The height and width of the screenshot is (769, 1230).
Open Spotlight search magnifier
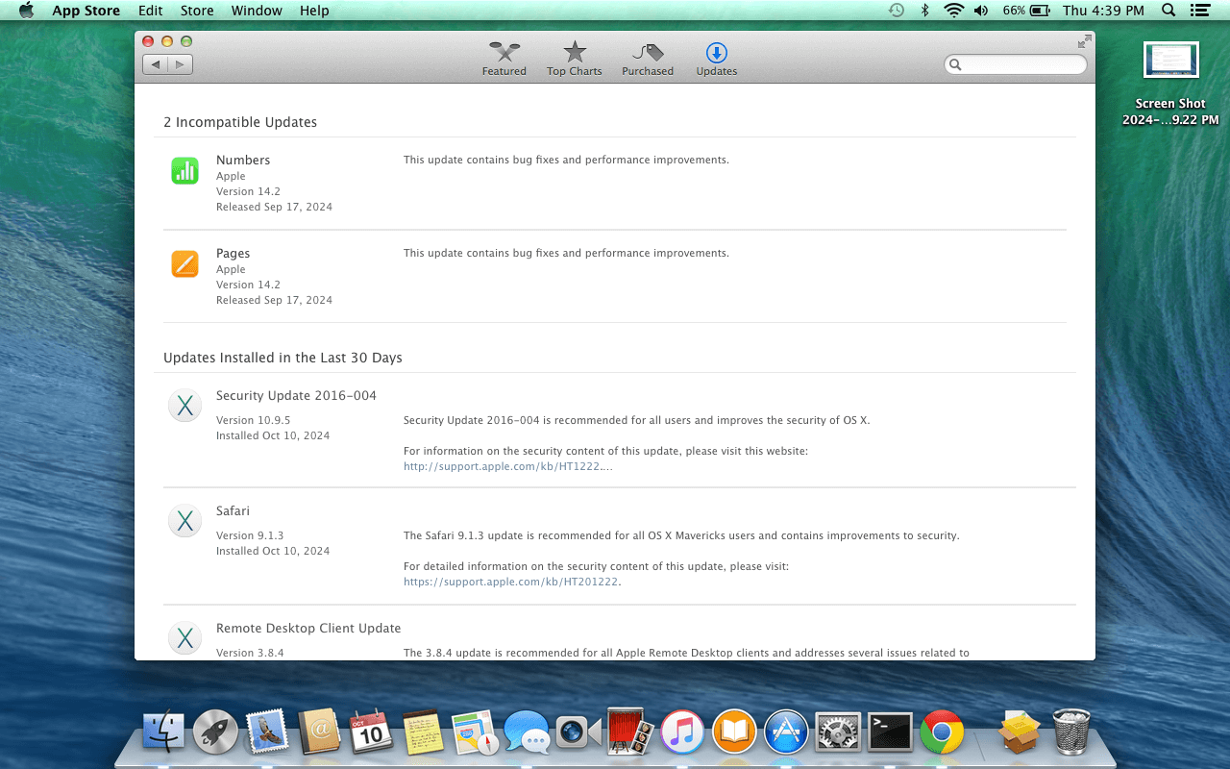click(x=1168, y=11)
